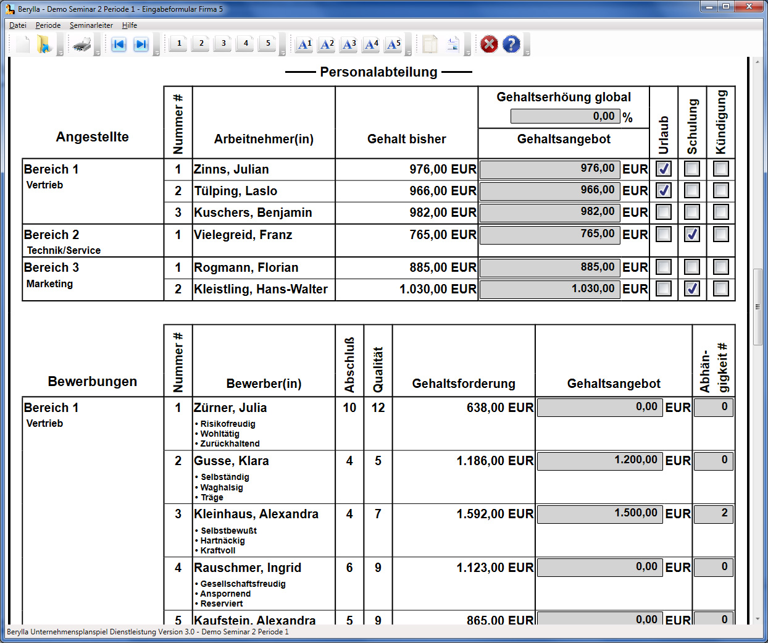The height and width of the screenshot is (643, 768).
Task: Open page 2 toolbar button
Action: 201,43
